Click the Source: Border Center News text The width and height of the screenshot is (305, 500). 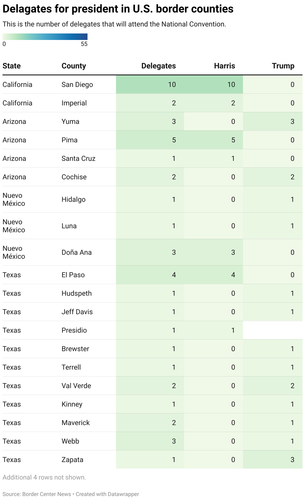tap(37, 494)
